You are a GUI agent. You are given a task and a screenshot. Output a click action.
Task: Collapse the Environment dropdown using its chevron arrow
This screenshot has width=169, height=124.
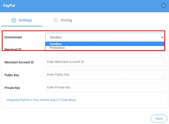[x=162, y=37]
